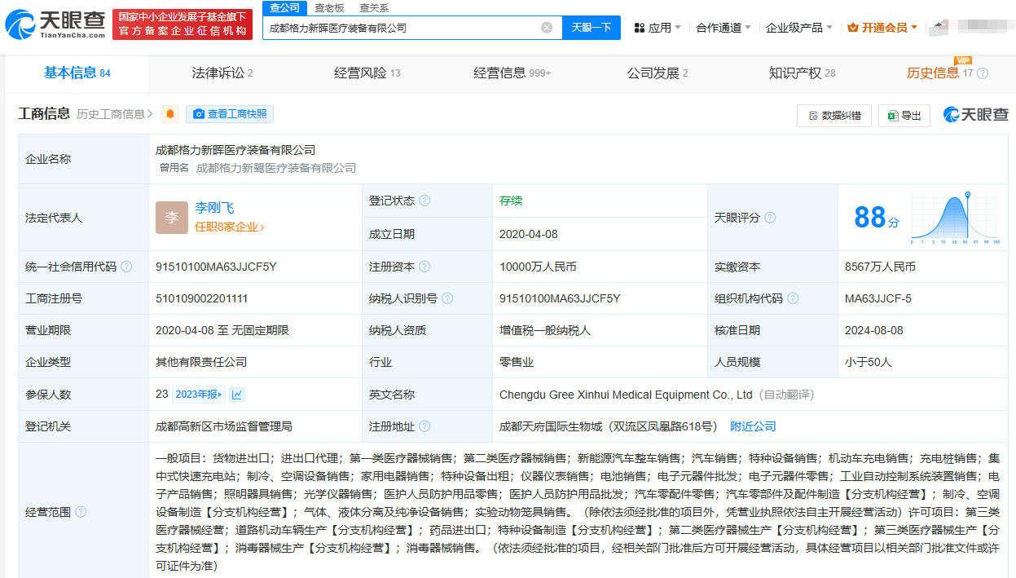Click help icon beside 经营范围
Screen dimensions: 1016x578
tap(81, 512)
